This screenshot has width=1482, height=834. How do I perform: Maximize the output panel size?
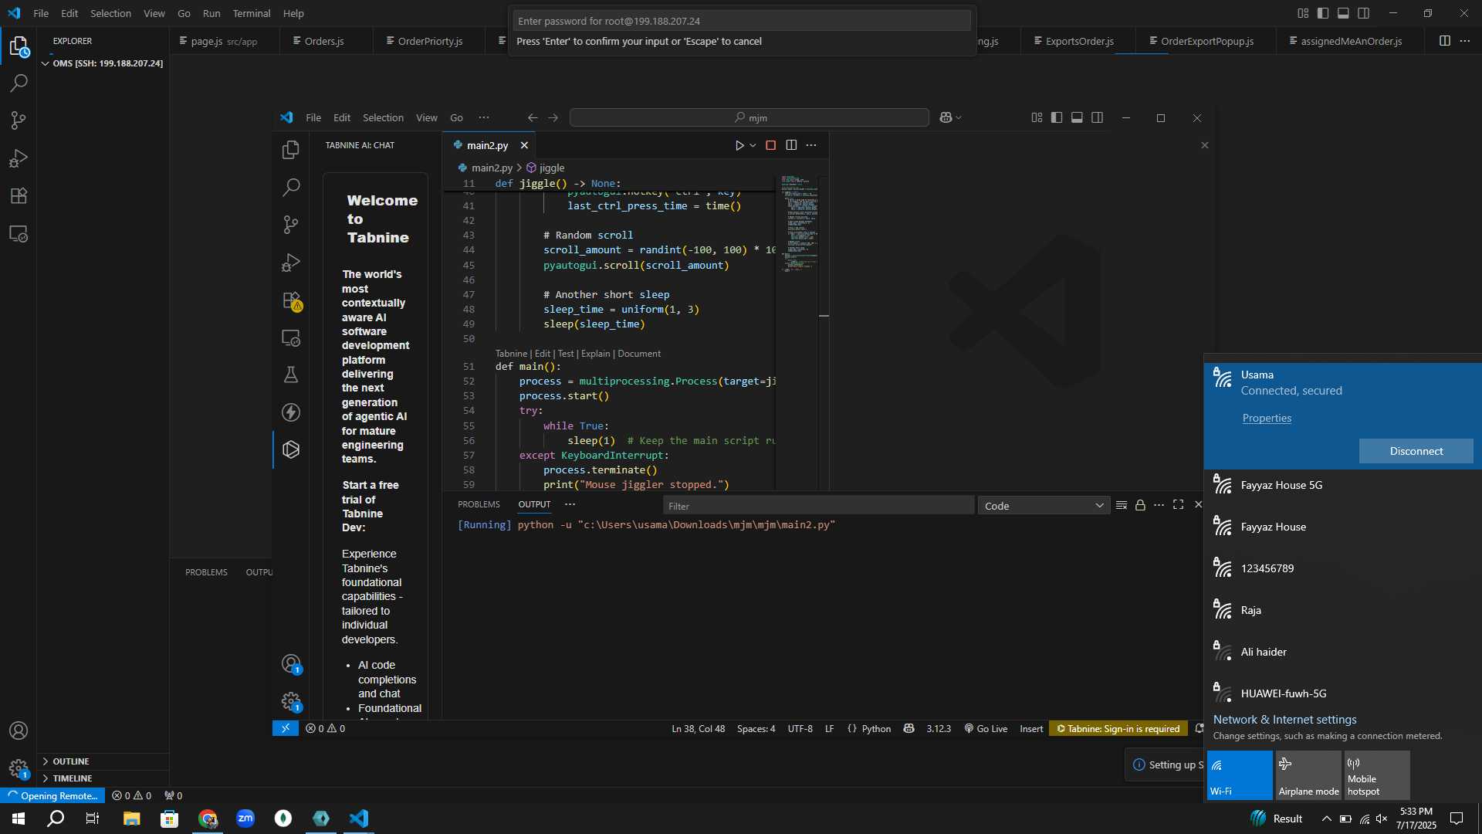click(1179, 505)
